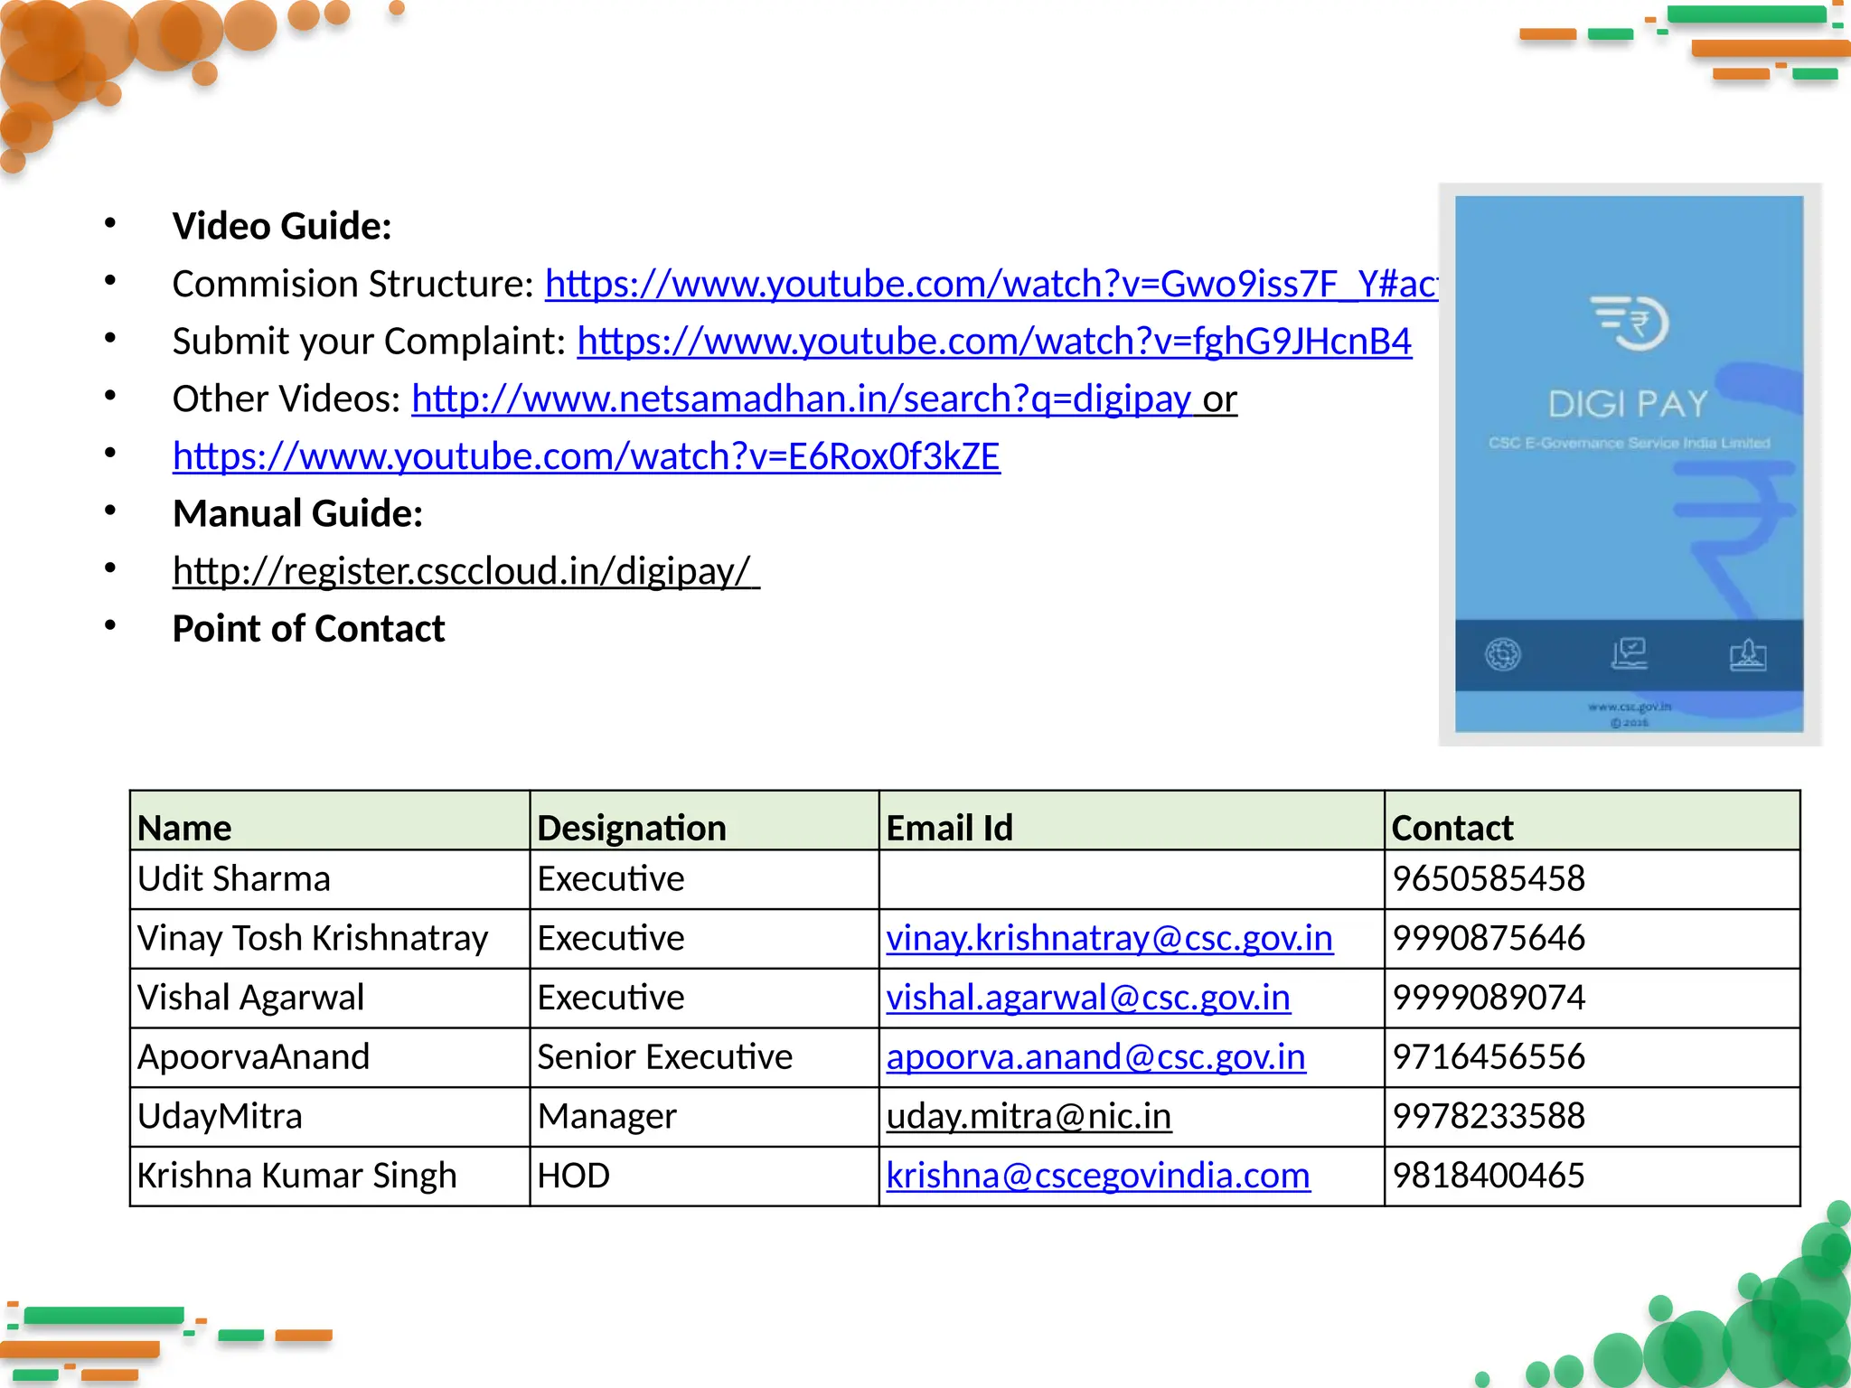Select the Point of Contact heading
The image size is (1851, 1388).
(x=308, y=628)
